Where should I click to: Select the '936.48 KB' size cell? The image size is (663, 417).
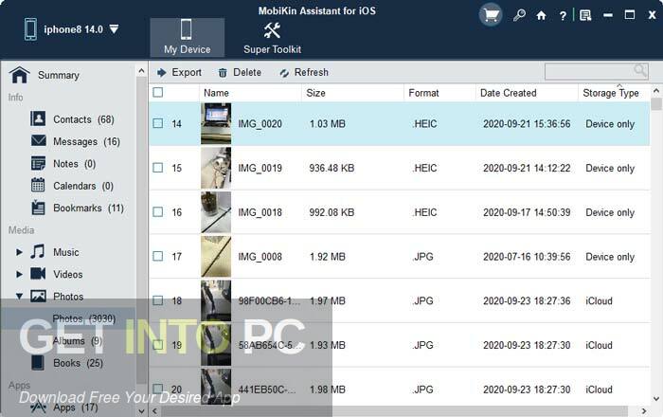(x=331, y=169)
